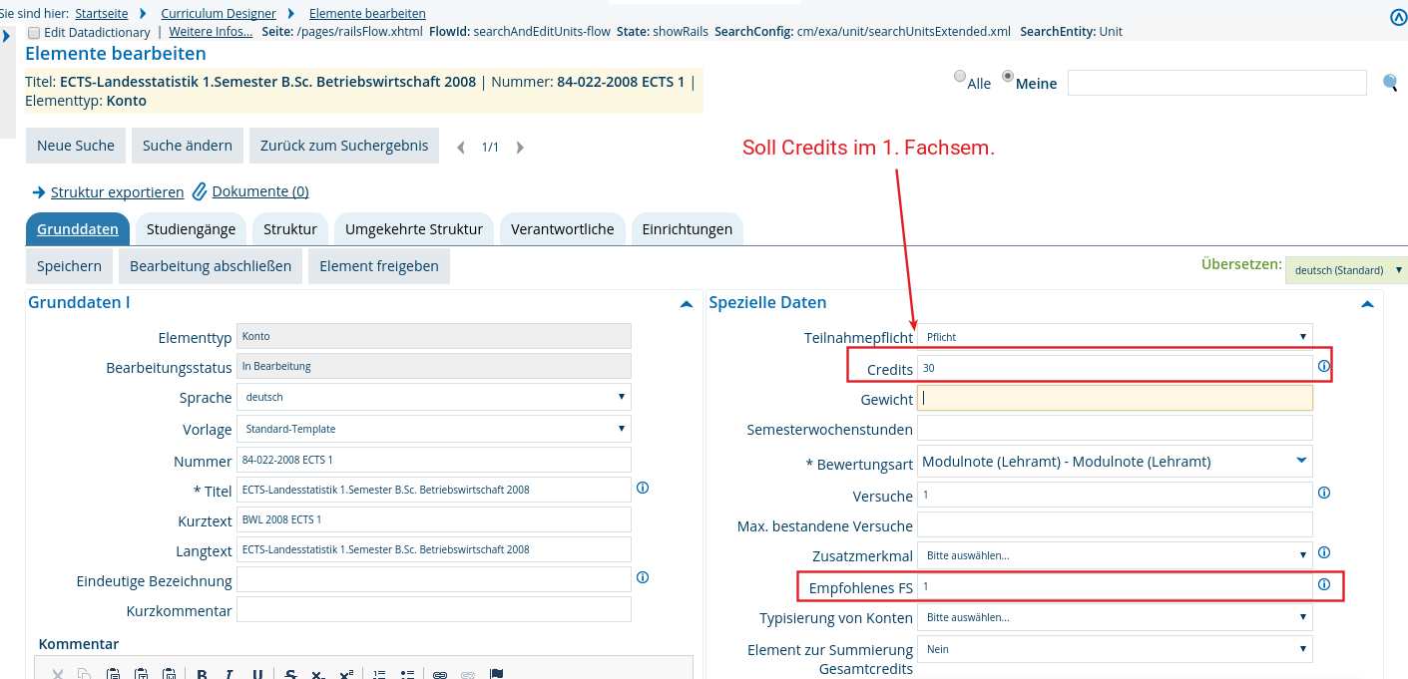Image resolution: width=1408 pixels, height=679 pixels.
Task: Select the Meine radio button
Action: [x=1008, y=76]
